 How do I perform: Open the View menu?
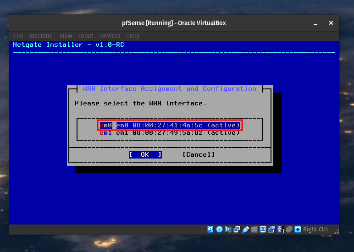66,36
